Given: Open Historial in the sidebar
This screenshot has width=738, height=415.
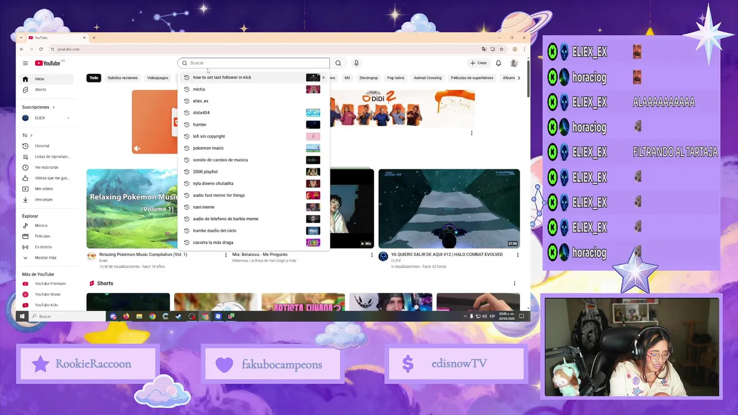Looking at the screenshot, I should point(47,146).
